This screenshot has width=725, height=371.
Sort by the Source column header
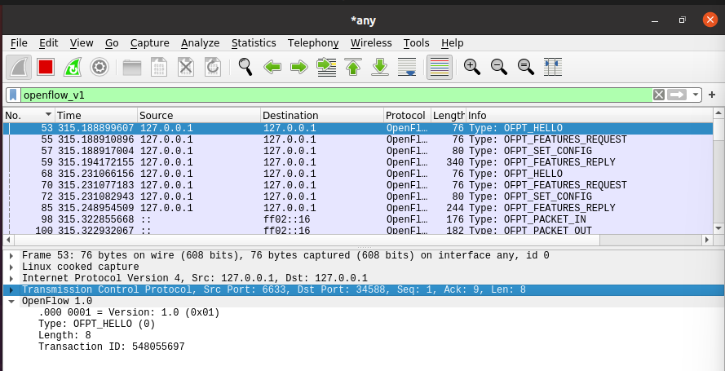tap(199, 116)
